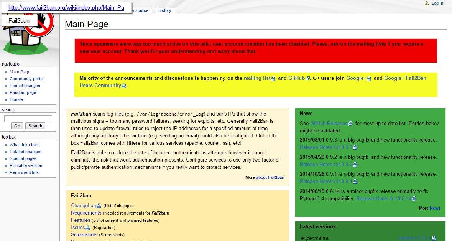
Task: Click the Log in user icon
Action: pos(427,3)
